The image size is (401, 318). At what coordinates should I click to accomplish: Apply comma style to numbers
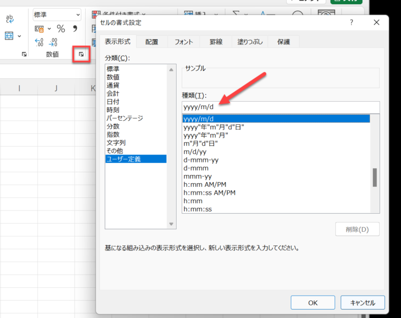pyautogui.click(x=75, y=28)
